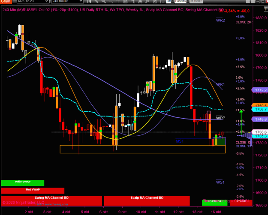Activate the crosshair cursor tool
Viewport: 268px width, 215px height.
click(x=118, y=1)
